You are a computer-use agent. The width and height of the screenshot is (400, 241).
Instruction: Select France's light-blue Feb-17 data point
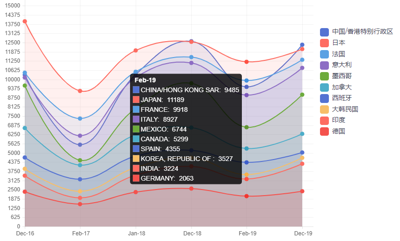coord(80,118)
